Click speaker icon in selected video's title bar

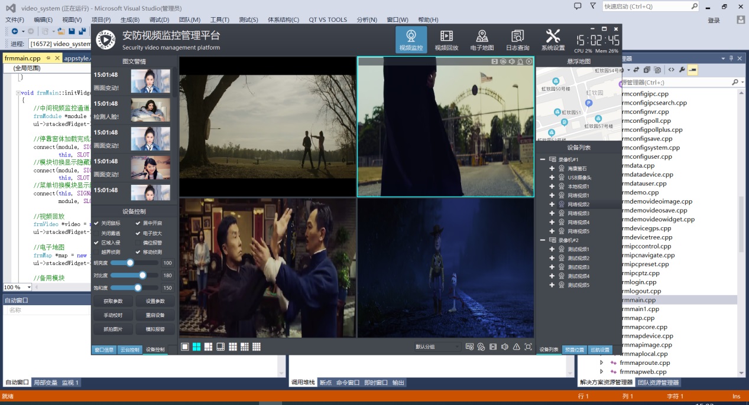pyautogui.click(x=511, y=61)
